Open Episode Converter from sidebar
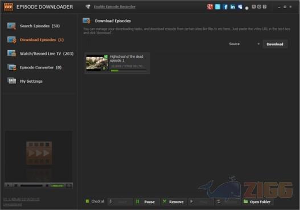This screenshot has width=300, height=210. pos(40,67)
